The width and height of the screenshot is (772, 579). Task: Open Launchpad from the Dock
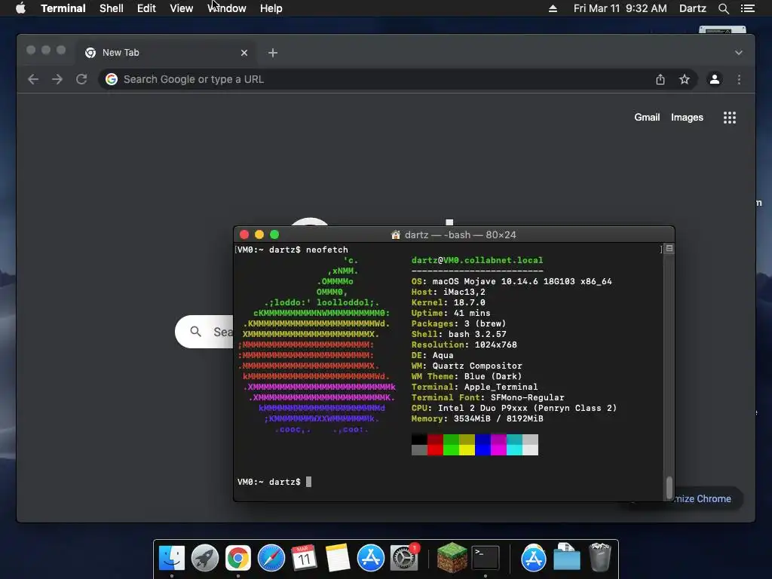coord(205,558)
